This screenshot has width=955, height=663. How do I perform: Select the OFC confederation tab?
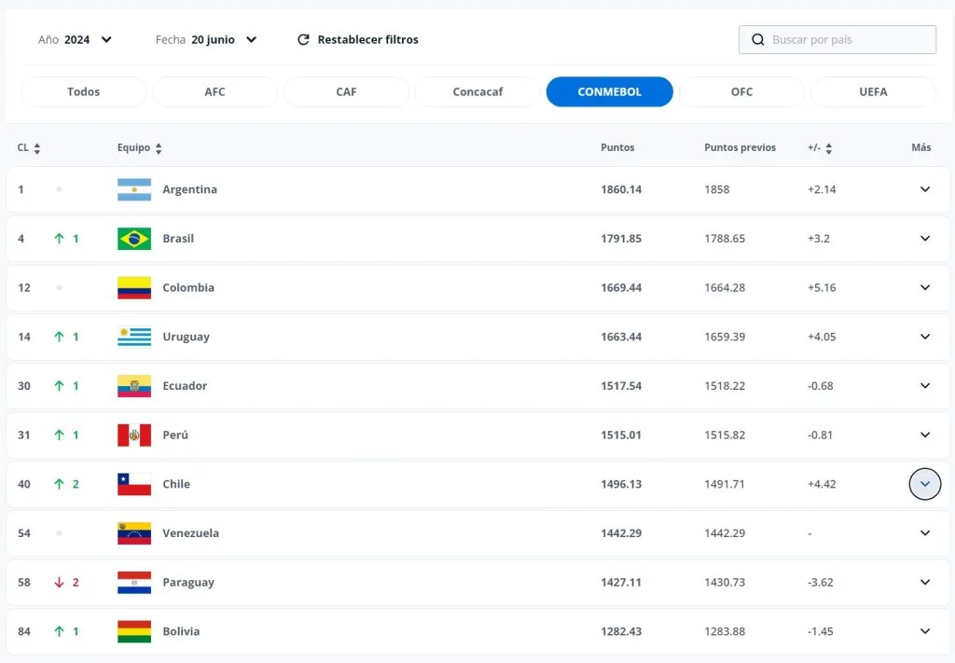coord(741,92)
